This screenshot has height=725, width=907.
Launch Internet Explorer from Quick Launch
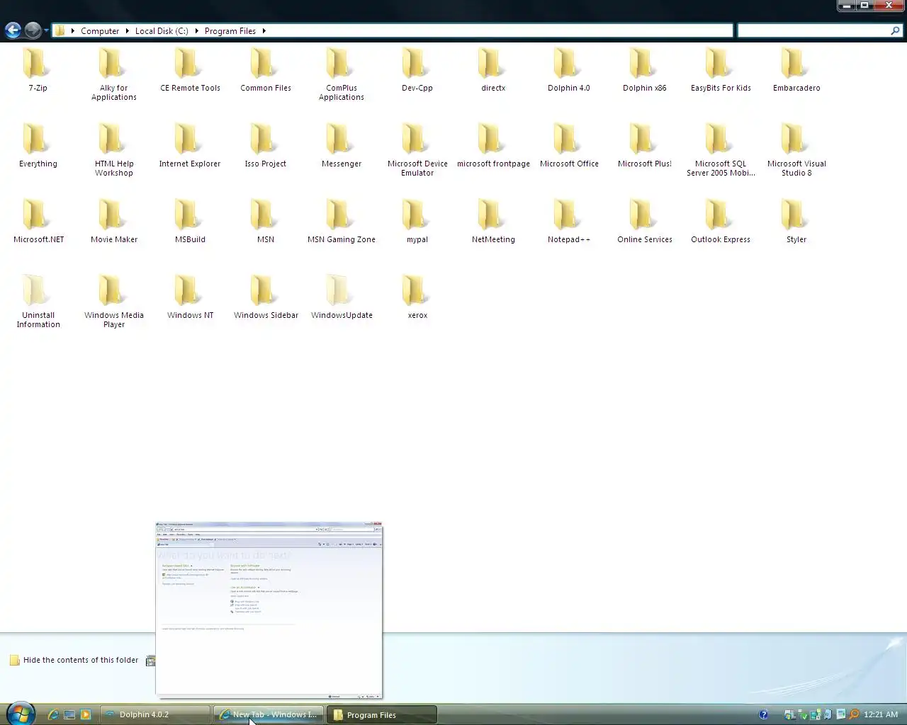(x=53, y=714)
